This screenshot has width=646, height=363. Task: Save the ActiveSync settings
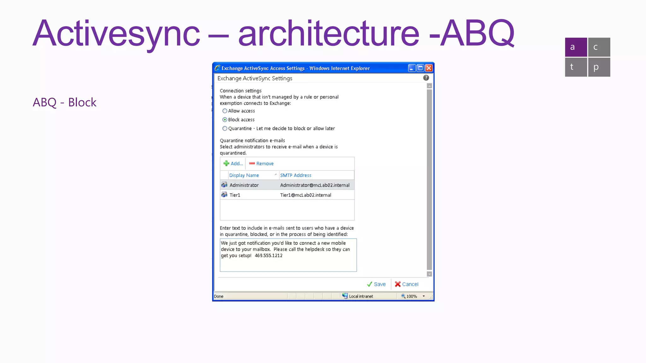pos(376,284)
